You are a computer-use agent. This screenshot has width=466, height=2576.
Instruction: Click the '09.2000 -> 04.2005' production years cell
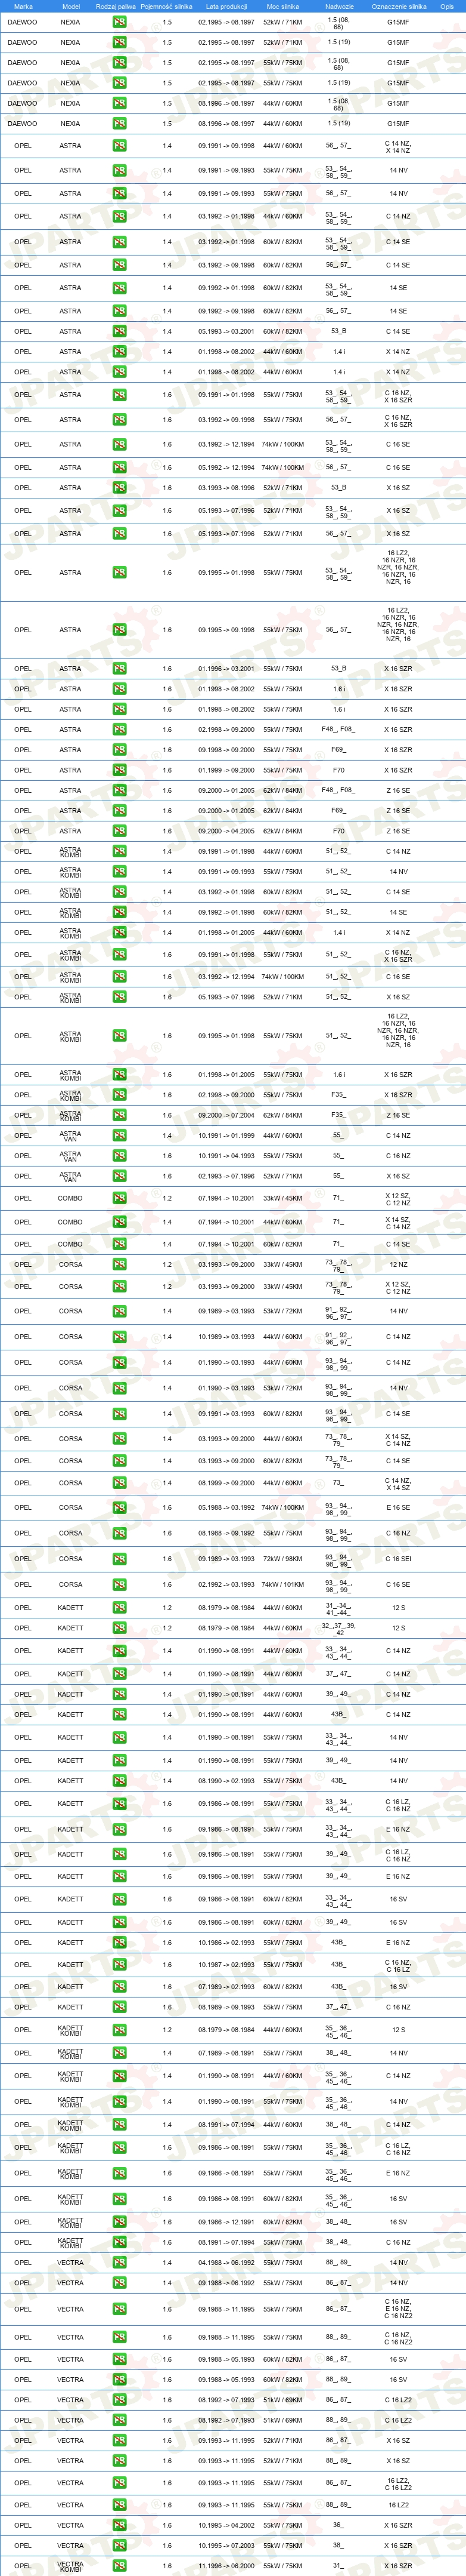click(225, 831)
